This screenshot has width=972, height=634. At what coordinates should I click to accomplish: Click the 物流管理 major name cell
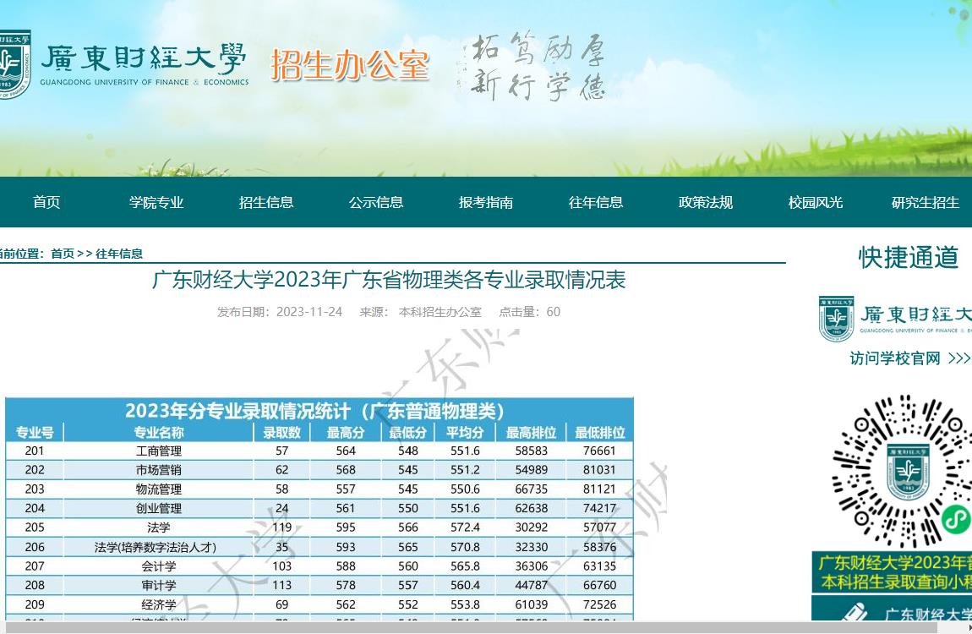point(159,489)
